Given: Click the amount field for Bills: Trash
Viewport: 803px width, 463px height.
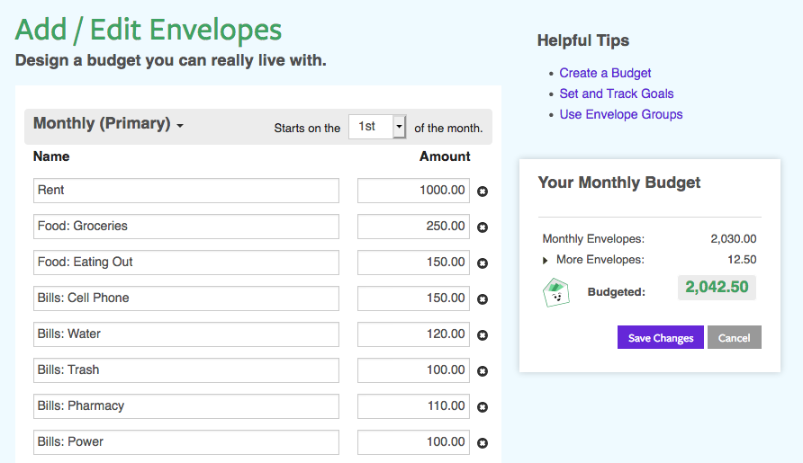Looking at the screenshot, I should coord(413,370).
